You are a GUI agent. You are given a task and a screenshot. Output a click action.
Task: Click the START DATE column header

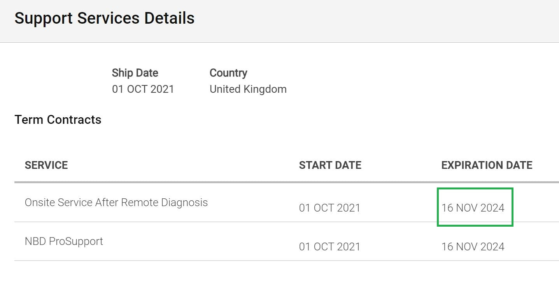coord(330,165)
